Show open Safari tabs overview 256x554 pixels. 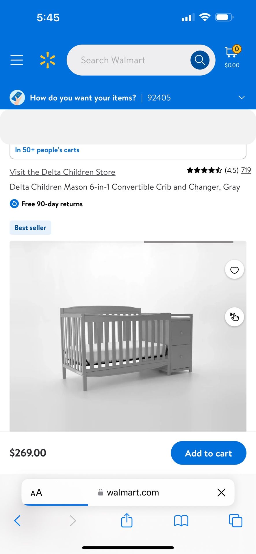coord(235,521)
